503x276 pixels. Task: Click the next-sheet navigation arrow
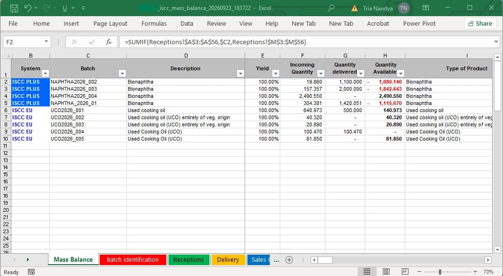point(28,260)
